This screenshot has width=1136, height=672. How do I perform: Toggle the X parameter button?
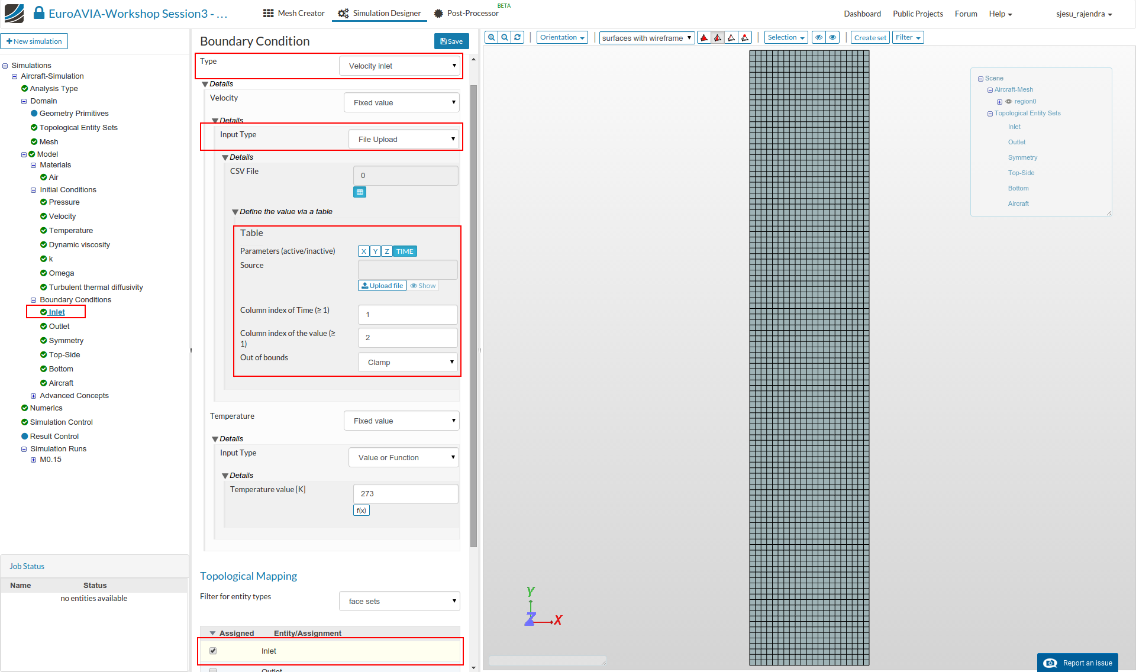pyautogui.click(x=363, y=251)
